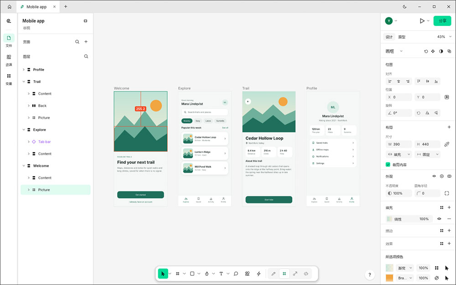Image resolution: width=456 pixels, height=285 pixels.
Task: Align left edges in 对齐 row
Action: pyautogui.click(x=390, y=82)
